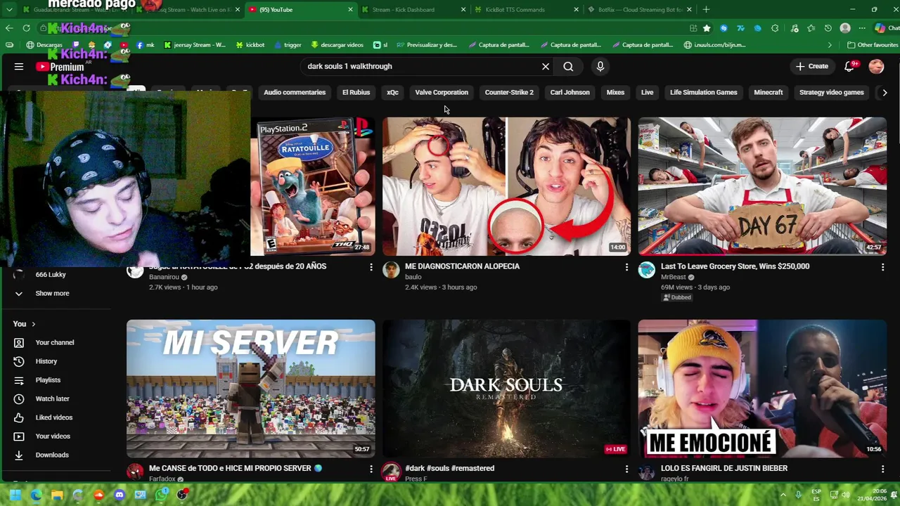Open a new browser tab with plus
The height and width of the screenshot is (506, 900).
(x=706, y=9)
